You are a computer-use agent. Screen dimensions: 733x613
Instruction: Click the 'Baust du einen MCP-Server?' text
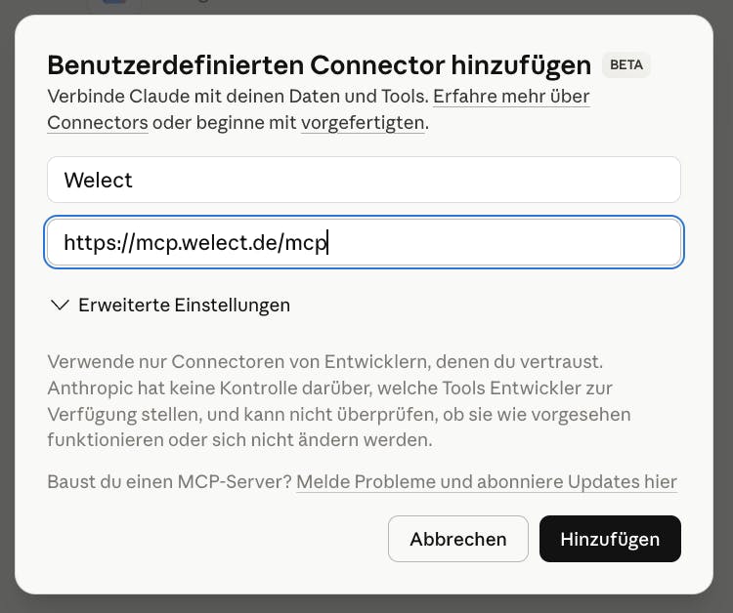169,482
